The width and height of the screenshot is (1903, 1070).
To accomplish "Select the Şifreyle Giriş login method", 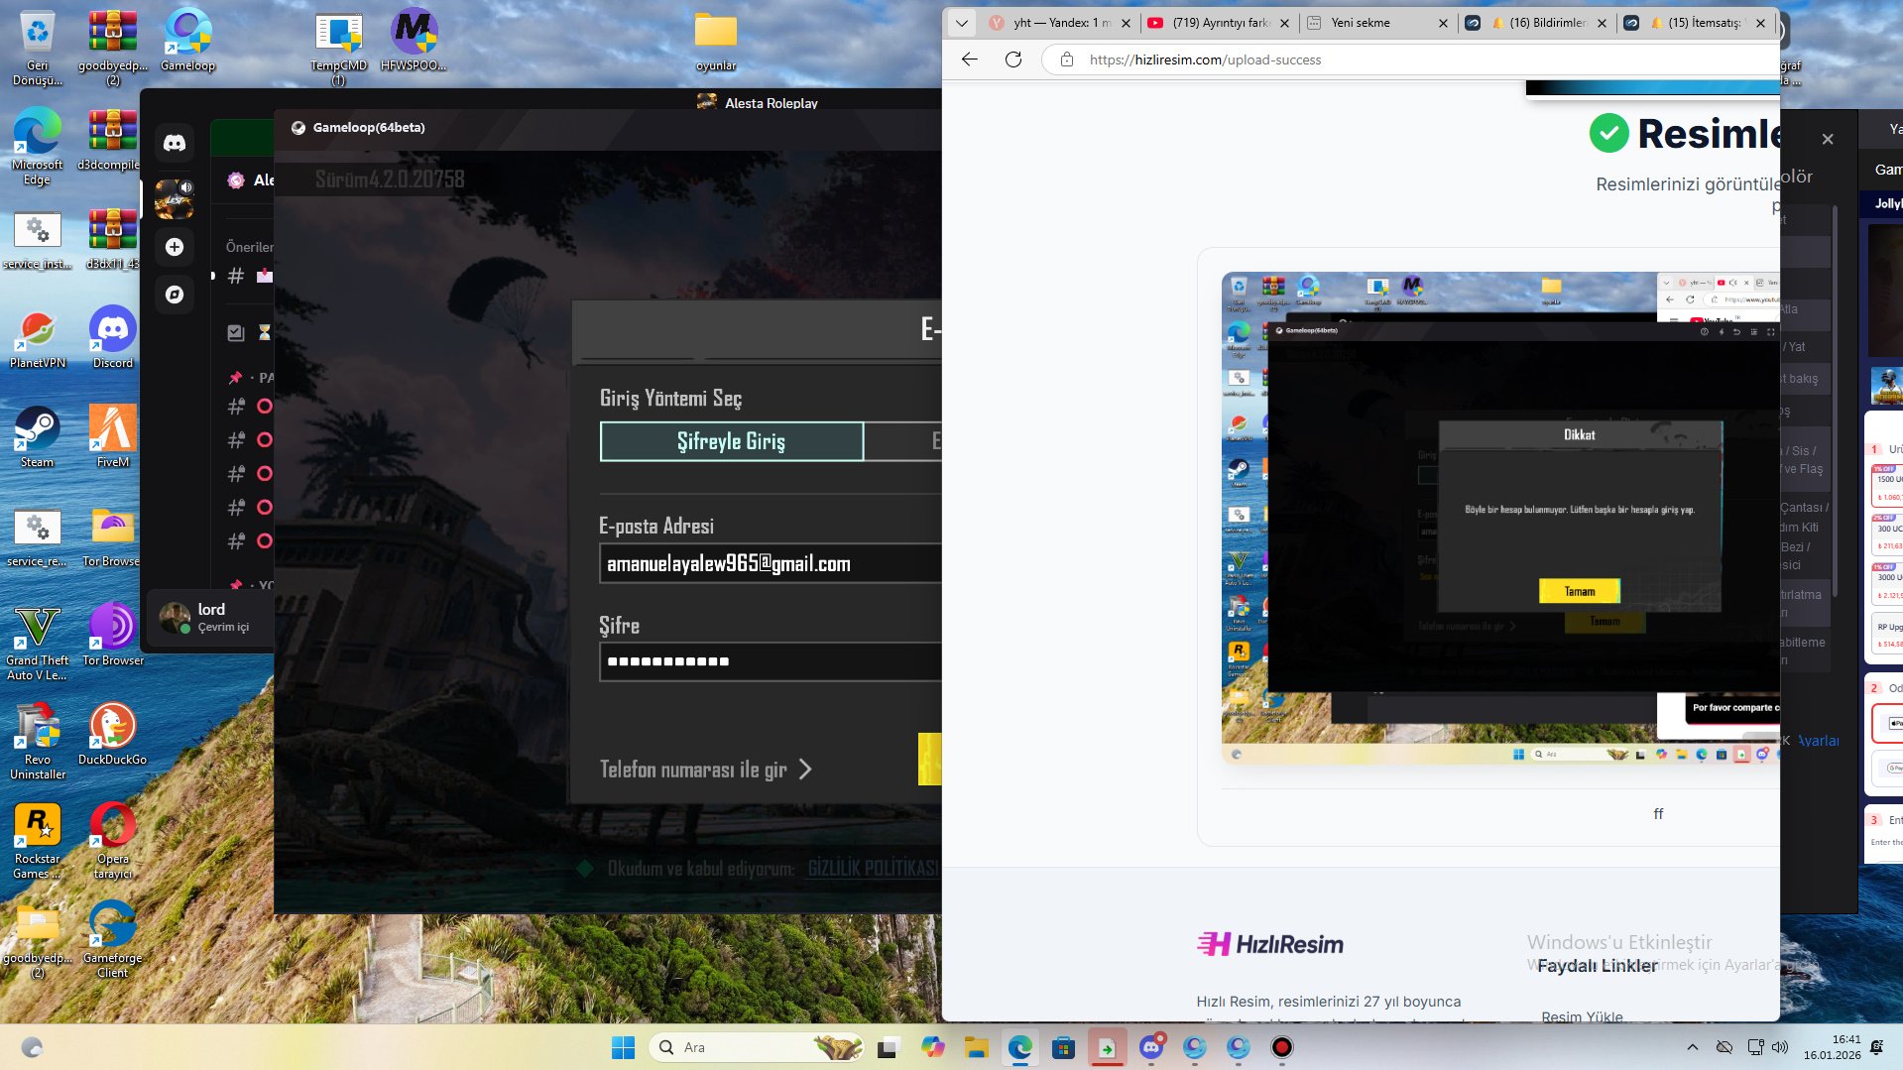I will [732, 441].
